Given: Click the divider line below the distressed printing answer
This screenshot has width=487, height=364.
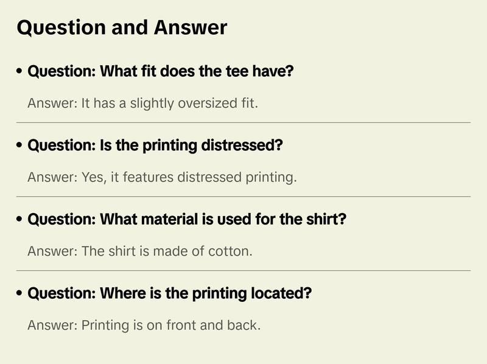Looking at the screenshot, I should [243, 197].
